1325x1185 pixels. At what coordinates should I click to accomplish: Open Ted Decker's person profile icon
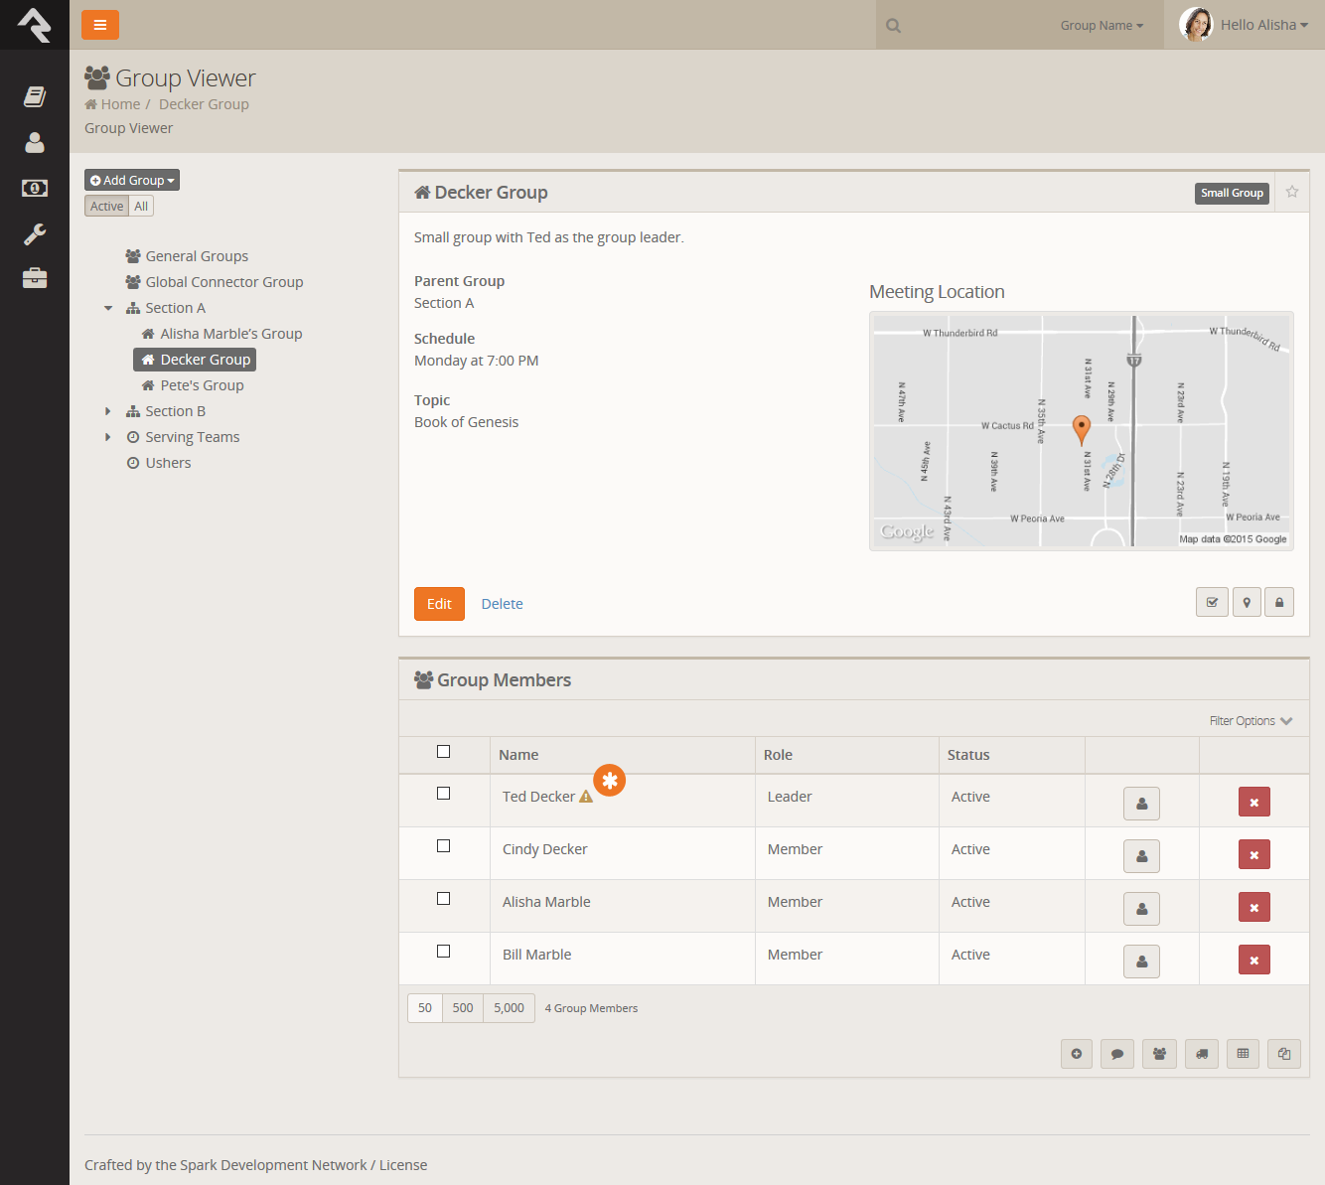click(1141, 803)
